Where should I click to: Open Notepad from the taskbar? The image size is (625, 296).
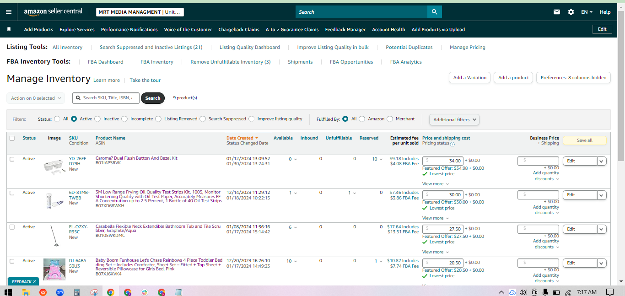point(178,292)
